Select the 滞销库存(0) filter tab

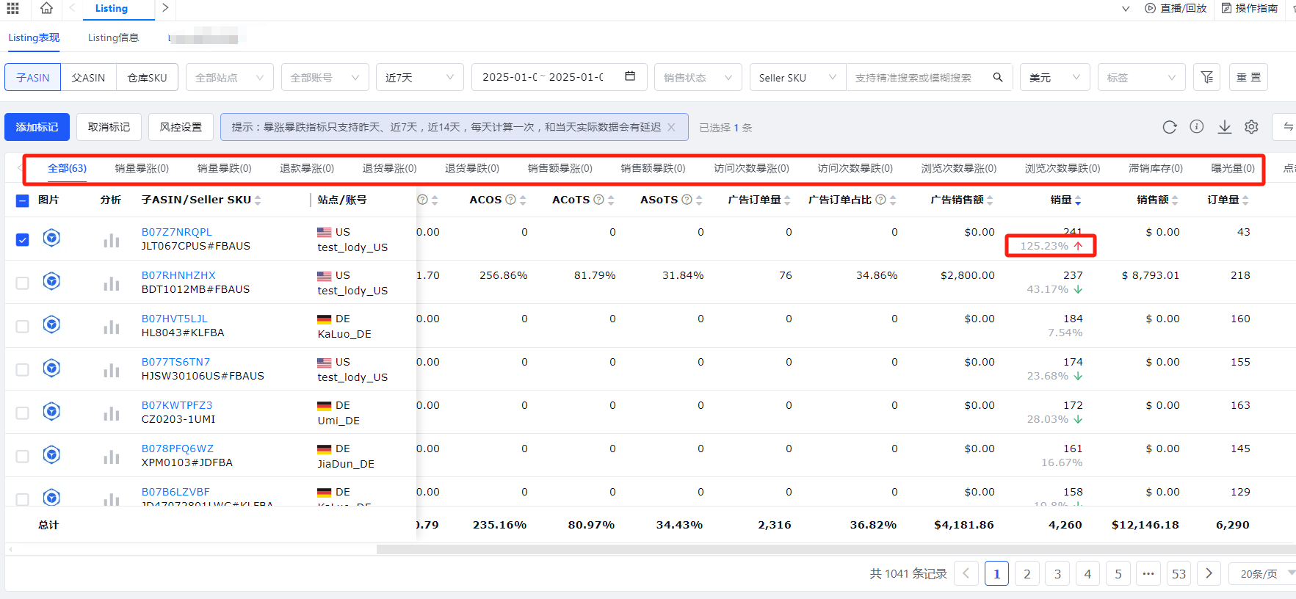coord(1155,168)
